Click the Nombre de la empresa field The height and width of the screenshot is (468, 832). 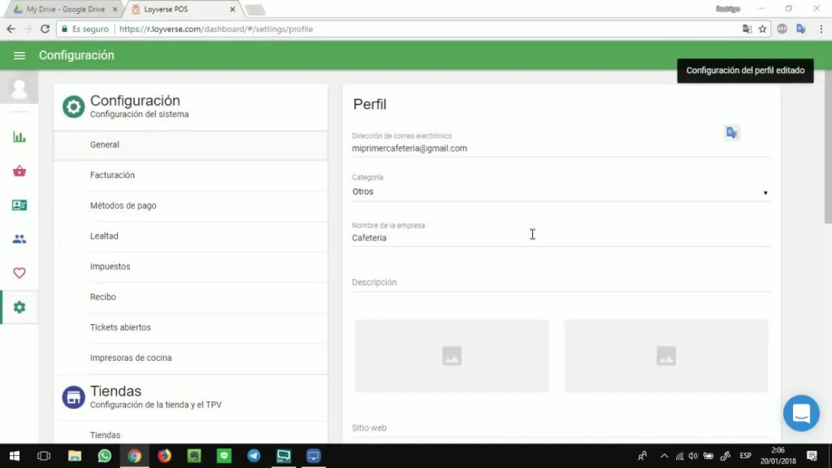tap(561, 238)
